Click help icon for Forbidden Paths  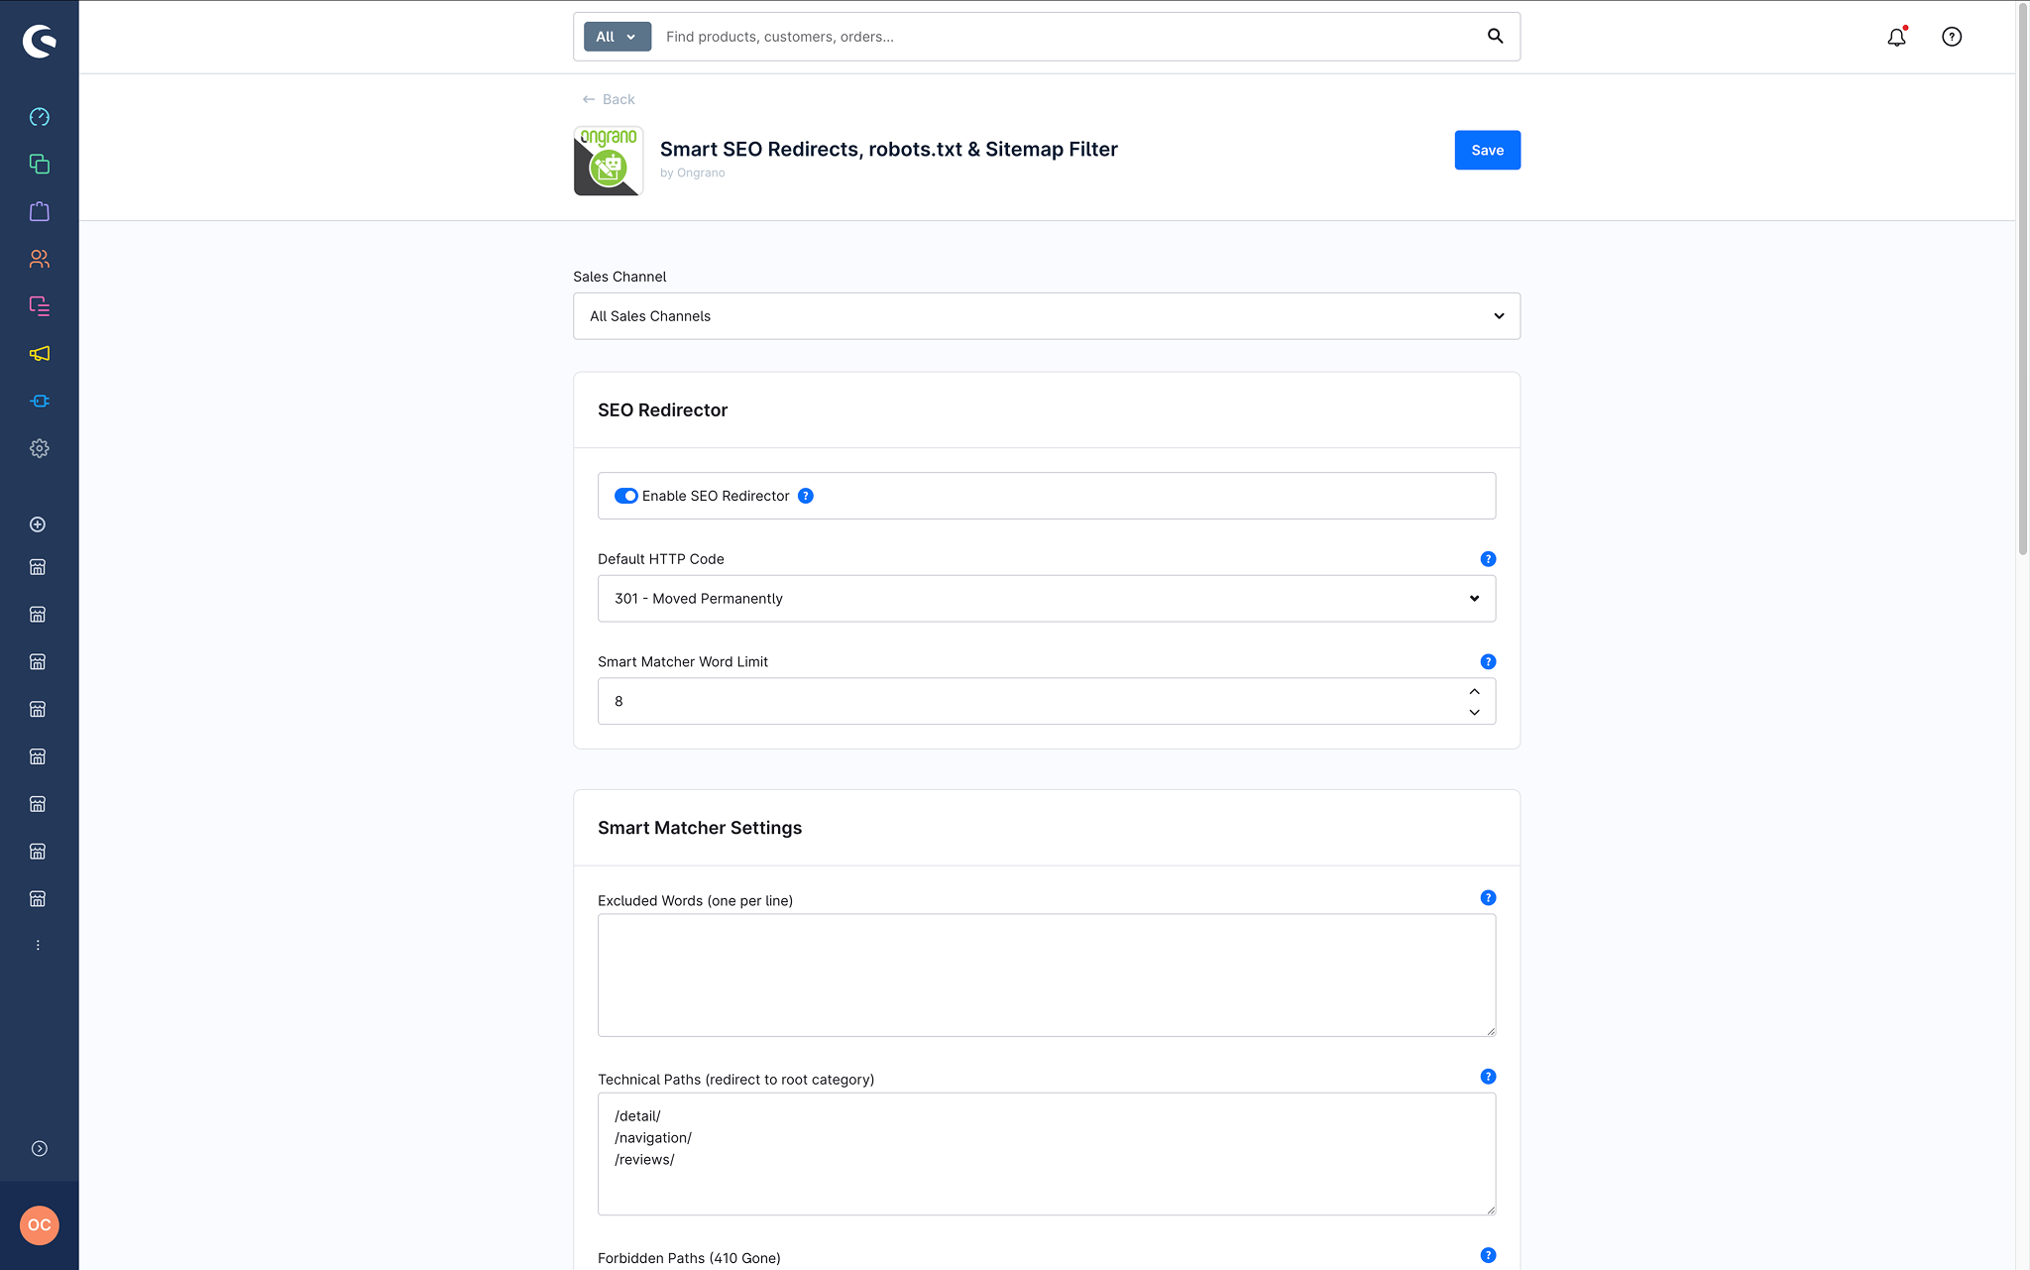pos(1488,1255)
